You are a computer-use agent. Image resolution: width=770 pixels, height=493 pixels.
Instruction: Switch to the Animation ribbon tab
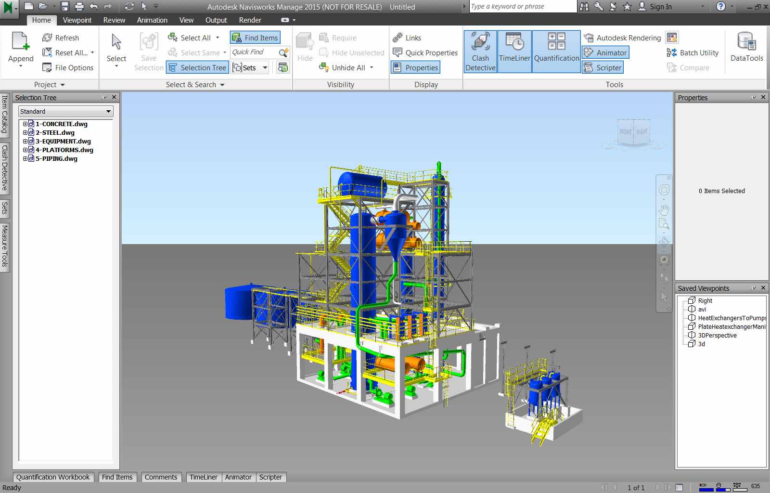click(x=152, y=20)
